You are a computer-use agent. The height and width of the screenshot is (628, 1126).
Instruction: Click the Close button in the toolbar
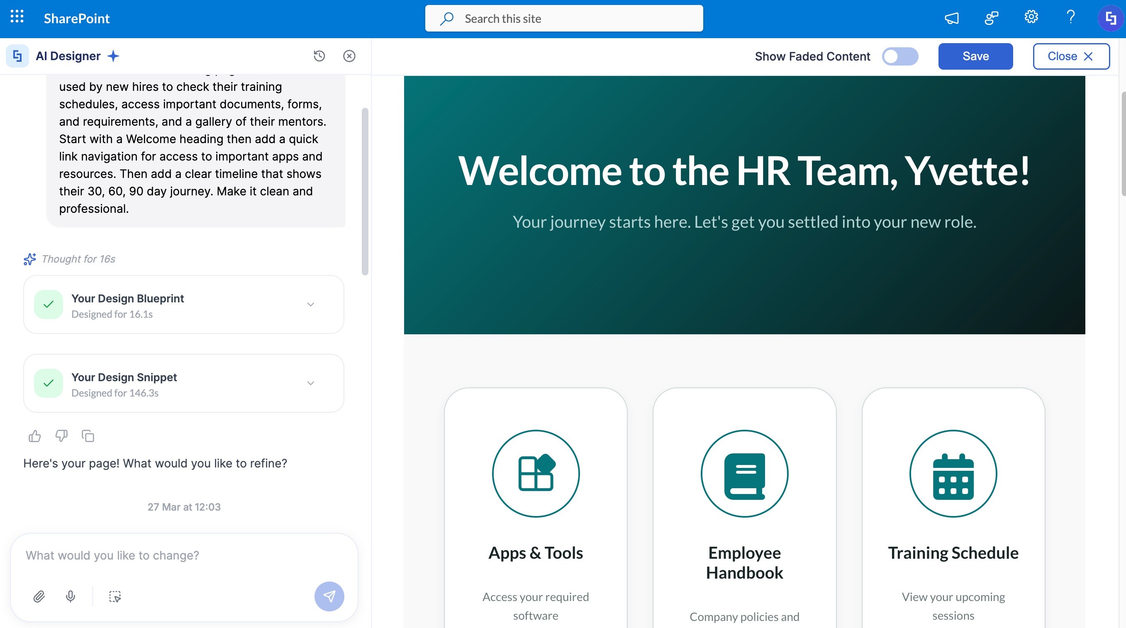(1071, 56)
